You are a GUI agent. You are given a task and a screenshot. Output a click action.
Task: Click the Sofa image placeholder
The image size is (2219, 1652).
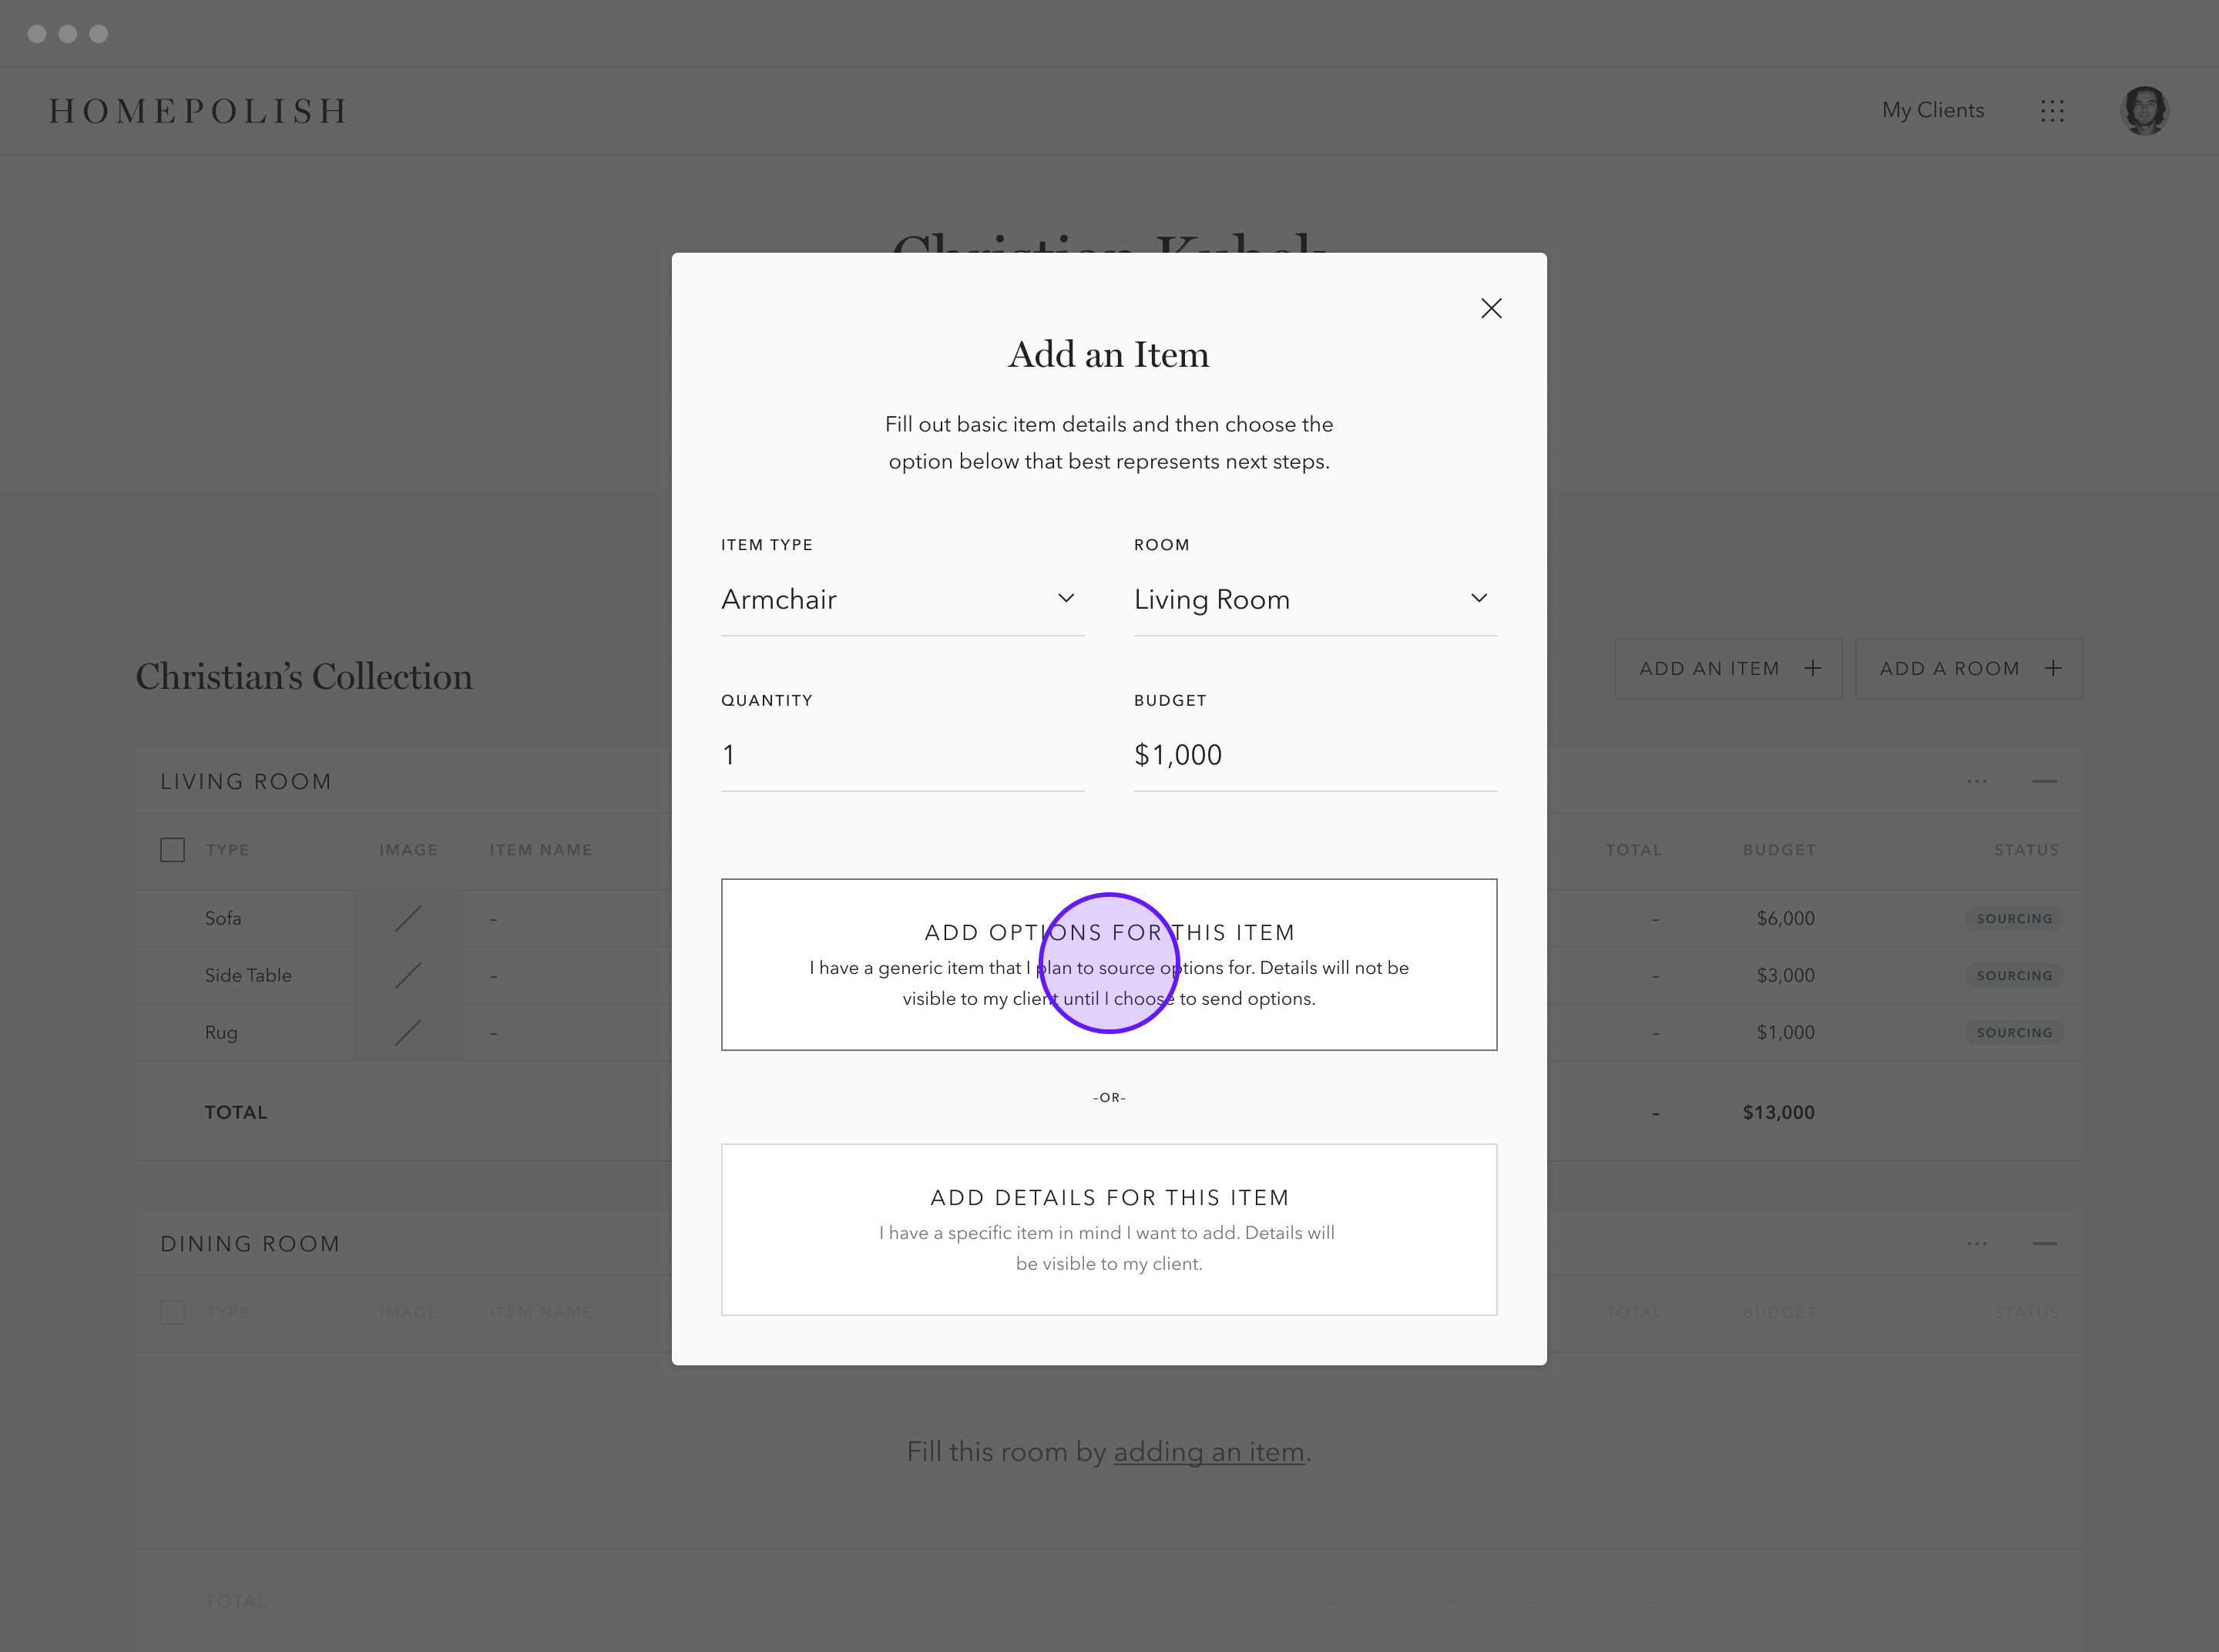click(408, 918)
